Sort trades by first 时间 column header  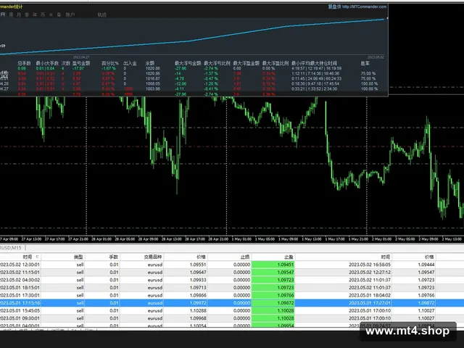coord(28,257)
